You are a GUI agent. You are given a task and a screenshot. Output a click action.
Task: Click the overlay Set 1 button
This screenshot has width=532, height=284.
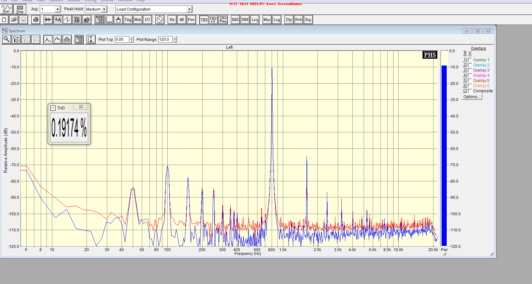click(x=465, y=60)
